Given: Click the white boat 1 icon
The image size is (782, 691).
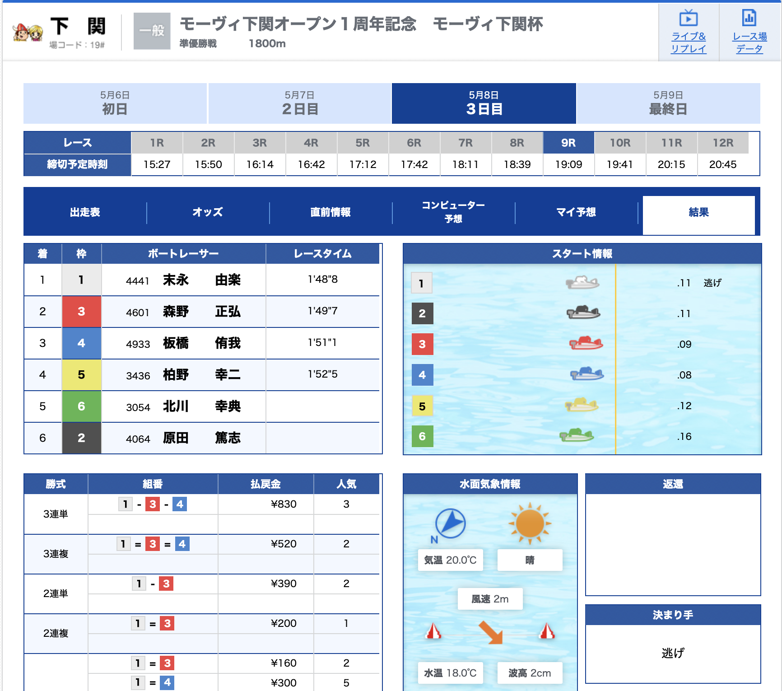Looking at the screenshot, I should [x=582, y=283].
